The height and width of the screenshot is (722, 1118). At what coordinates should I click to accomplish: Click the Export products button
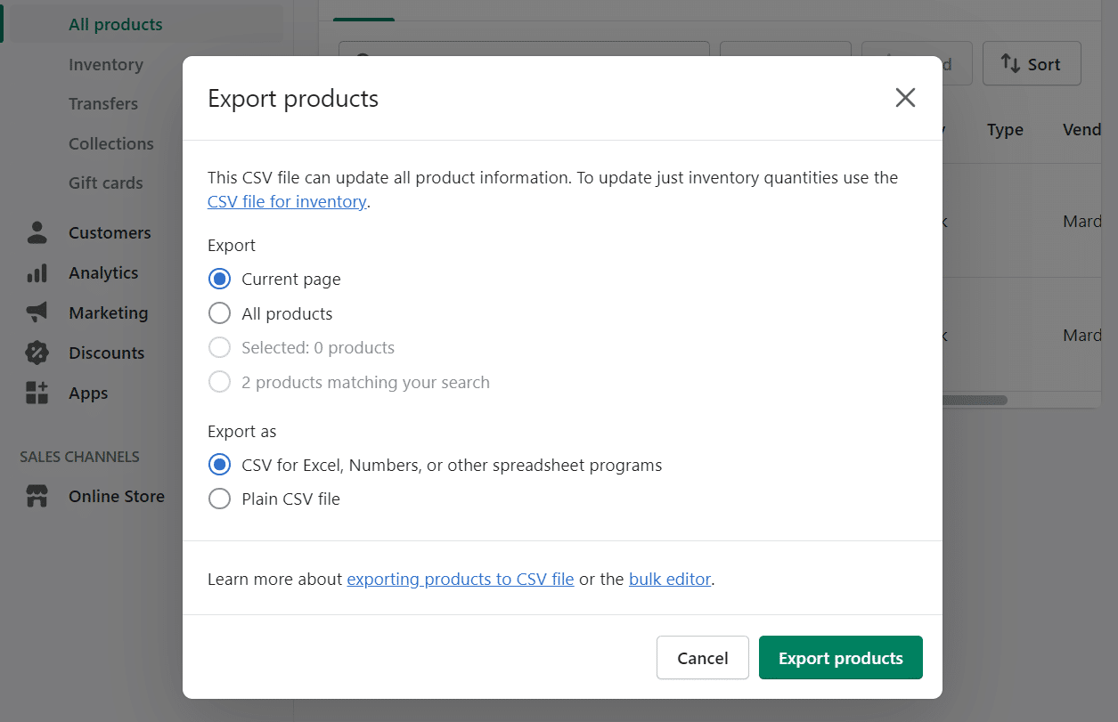[x=840, y=657]
